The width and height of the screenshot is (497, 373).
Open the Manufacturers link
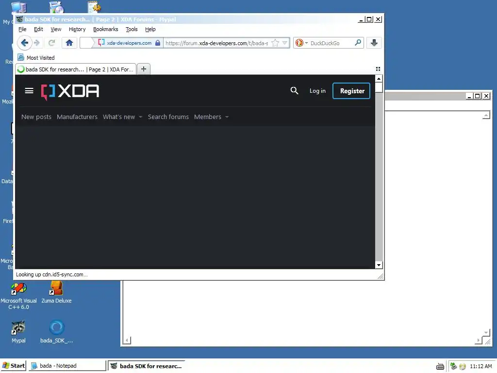(x=77, y=117)
